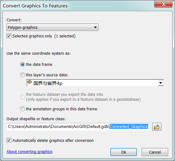Click the Polygon graphics combo box text
The height and width of the screenshot is (161, 175).
[23, 27]
